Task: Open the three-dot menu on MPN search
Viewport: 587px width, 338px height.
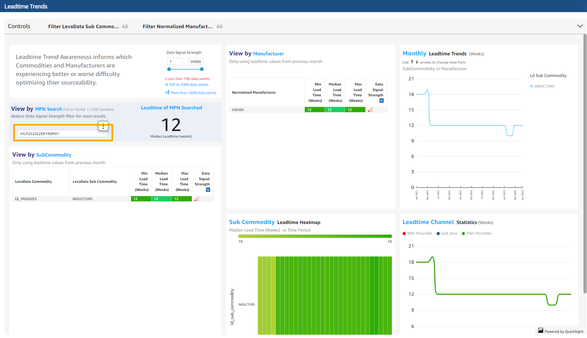Action: point(103,126)
